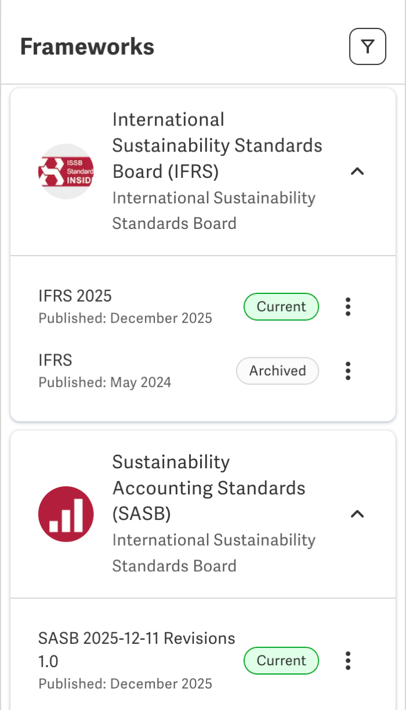The image size is (406, 710).
Task: Select SASB 2025-12-11 Revisions 1.0 title
Action: point(137,650)
